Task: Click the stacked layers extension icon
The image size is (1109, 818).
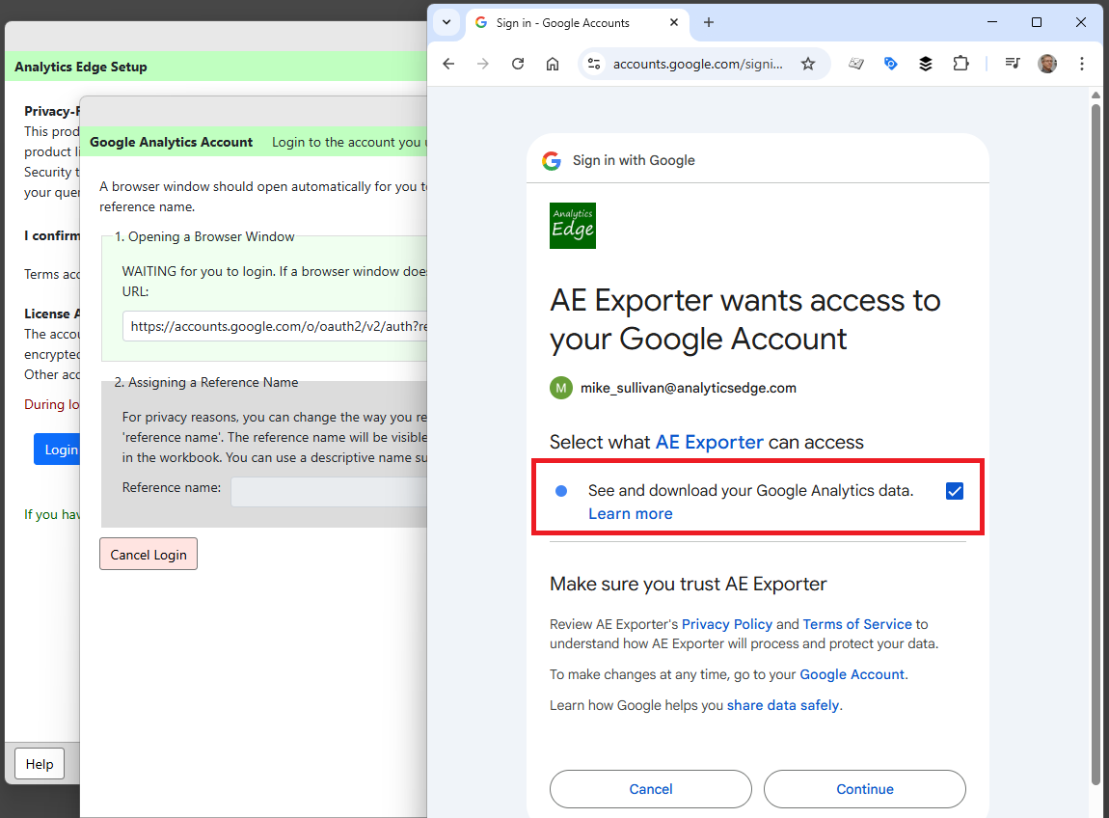Action: (926, 64)
